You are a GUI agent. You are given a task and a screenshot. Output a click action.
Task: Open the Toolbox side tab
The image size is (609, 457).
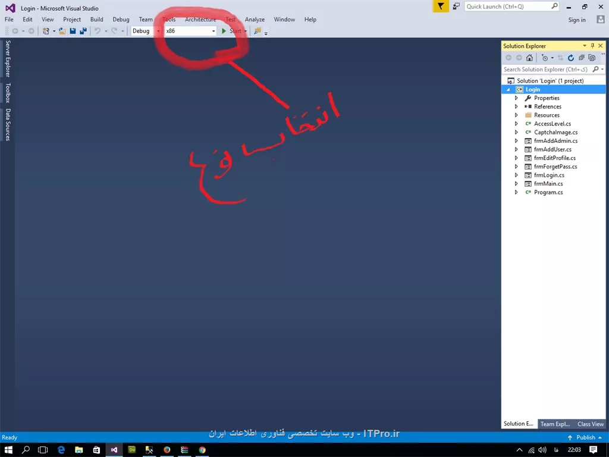(x=8, y=93)
